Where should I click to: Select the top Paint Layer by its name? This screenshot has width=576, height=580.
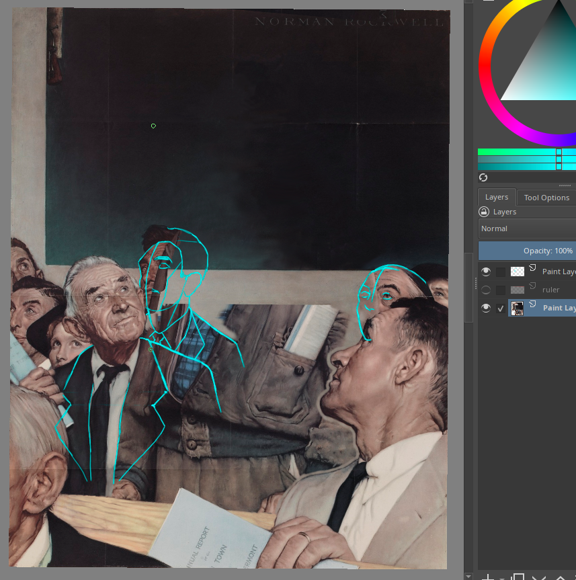tap(559, 272)
